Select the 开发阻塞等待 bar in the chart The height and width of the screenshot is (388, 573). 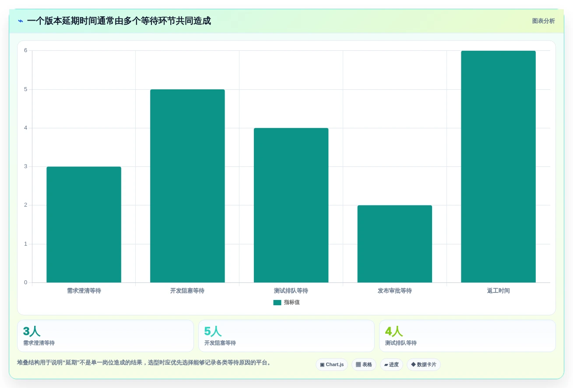click(x=187, y=186)
